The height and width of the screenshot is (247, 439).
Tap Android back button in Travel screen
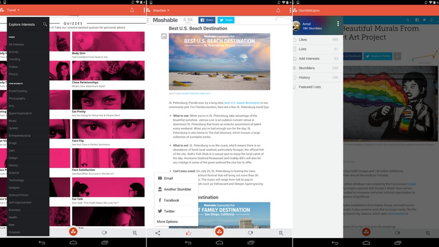42,243
